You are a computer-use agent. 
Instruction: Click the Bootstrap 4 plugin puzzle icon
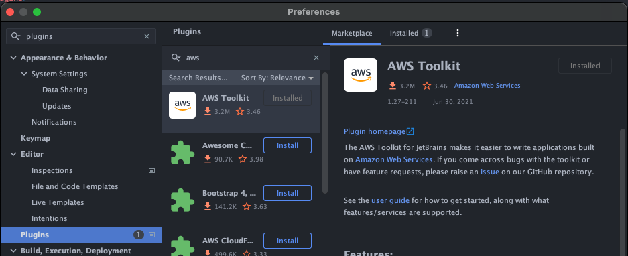coord(182,200)
